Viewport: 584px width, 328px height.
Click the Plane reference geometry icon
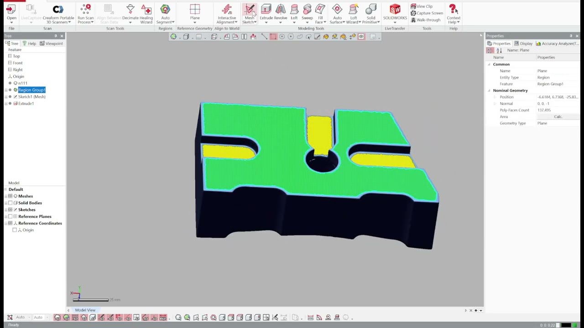[195, 10]
